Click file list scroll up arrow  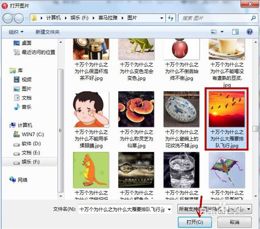point(256,42)
